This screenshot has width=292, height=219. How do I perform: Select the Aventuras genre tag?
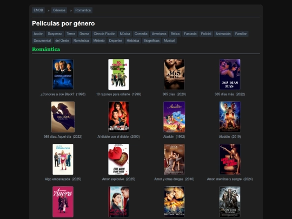159,34
